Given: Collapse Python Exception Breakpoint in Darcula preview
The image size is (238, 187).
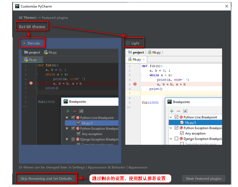Looking at the screenshot, I should 67,129.
